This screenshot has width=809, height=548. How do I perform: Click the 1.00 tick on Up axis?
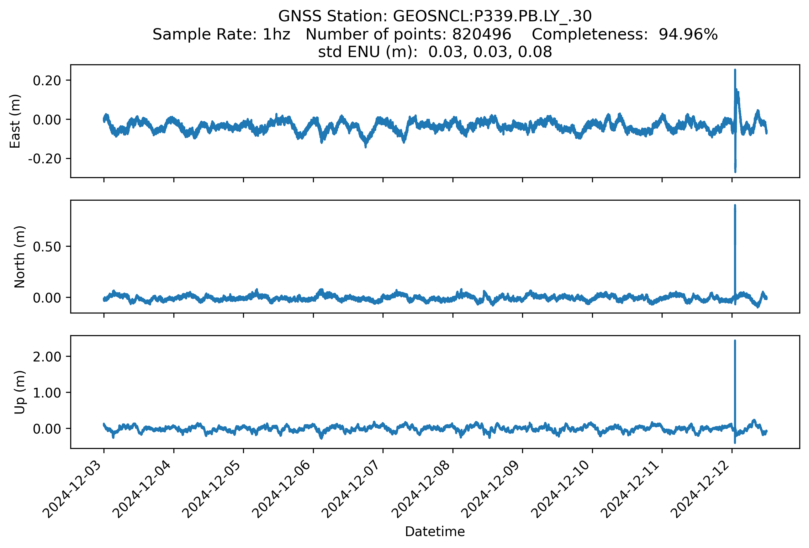pos(47,393)
